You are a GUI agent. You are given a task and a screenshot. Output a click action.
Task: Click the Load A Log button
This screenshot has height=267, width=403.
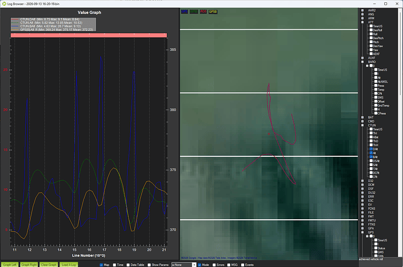68,265
